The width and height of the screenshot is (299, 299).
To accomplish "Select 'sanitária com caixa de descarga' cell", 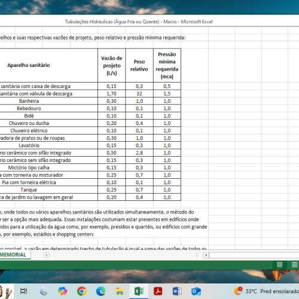I will click(x=49, y=86).
